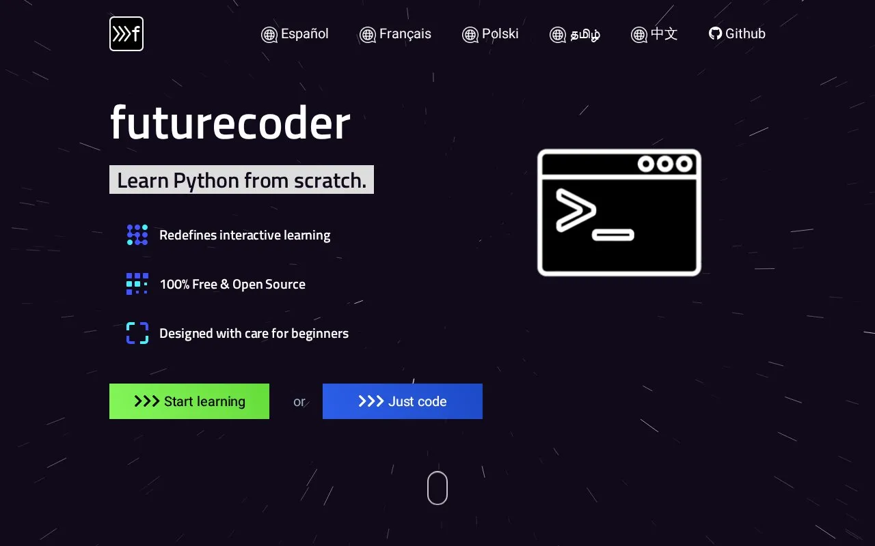Click the blue Just code button

[403, 401]
